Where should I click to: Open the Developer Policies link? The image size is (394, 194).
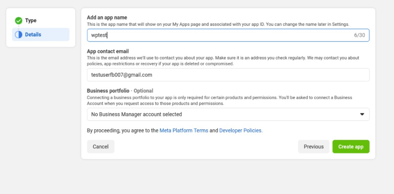point(241,130)
